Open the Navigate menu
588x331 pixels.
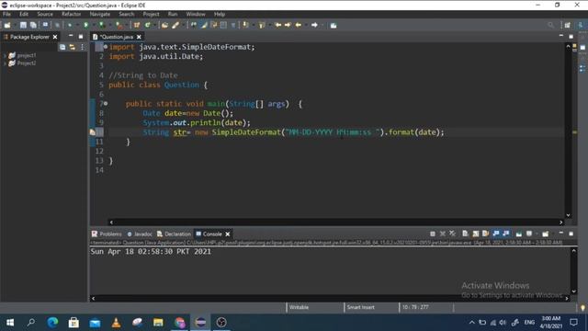pos(100,14)
